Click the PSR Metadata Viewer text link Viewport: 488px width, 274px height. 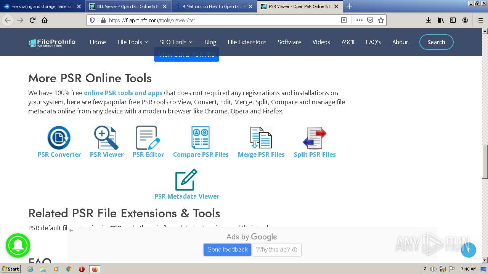click(186, 196)
